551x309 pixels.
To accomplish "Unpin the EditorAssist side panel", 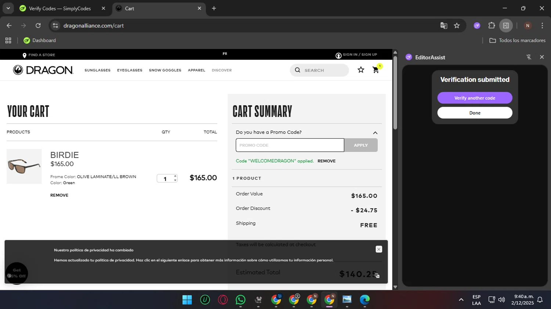I will pos(529,57).
